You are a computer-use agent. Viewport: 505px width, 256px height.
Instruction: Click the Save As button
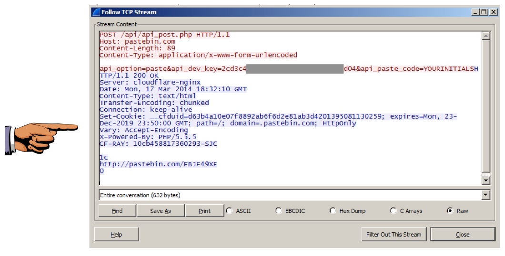pos(161,211)
